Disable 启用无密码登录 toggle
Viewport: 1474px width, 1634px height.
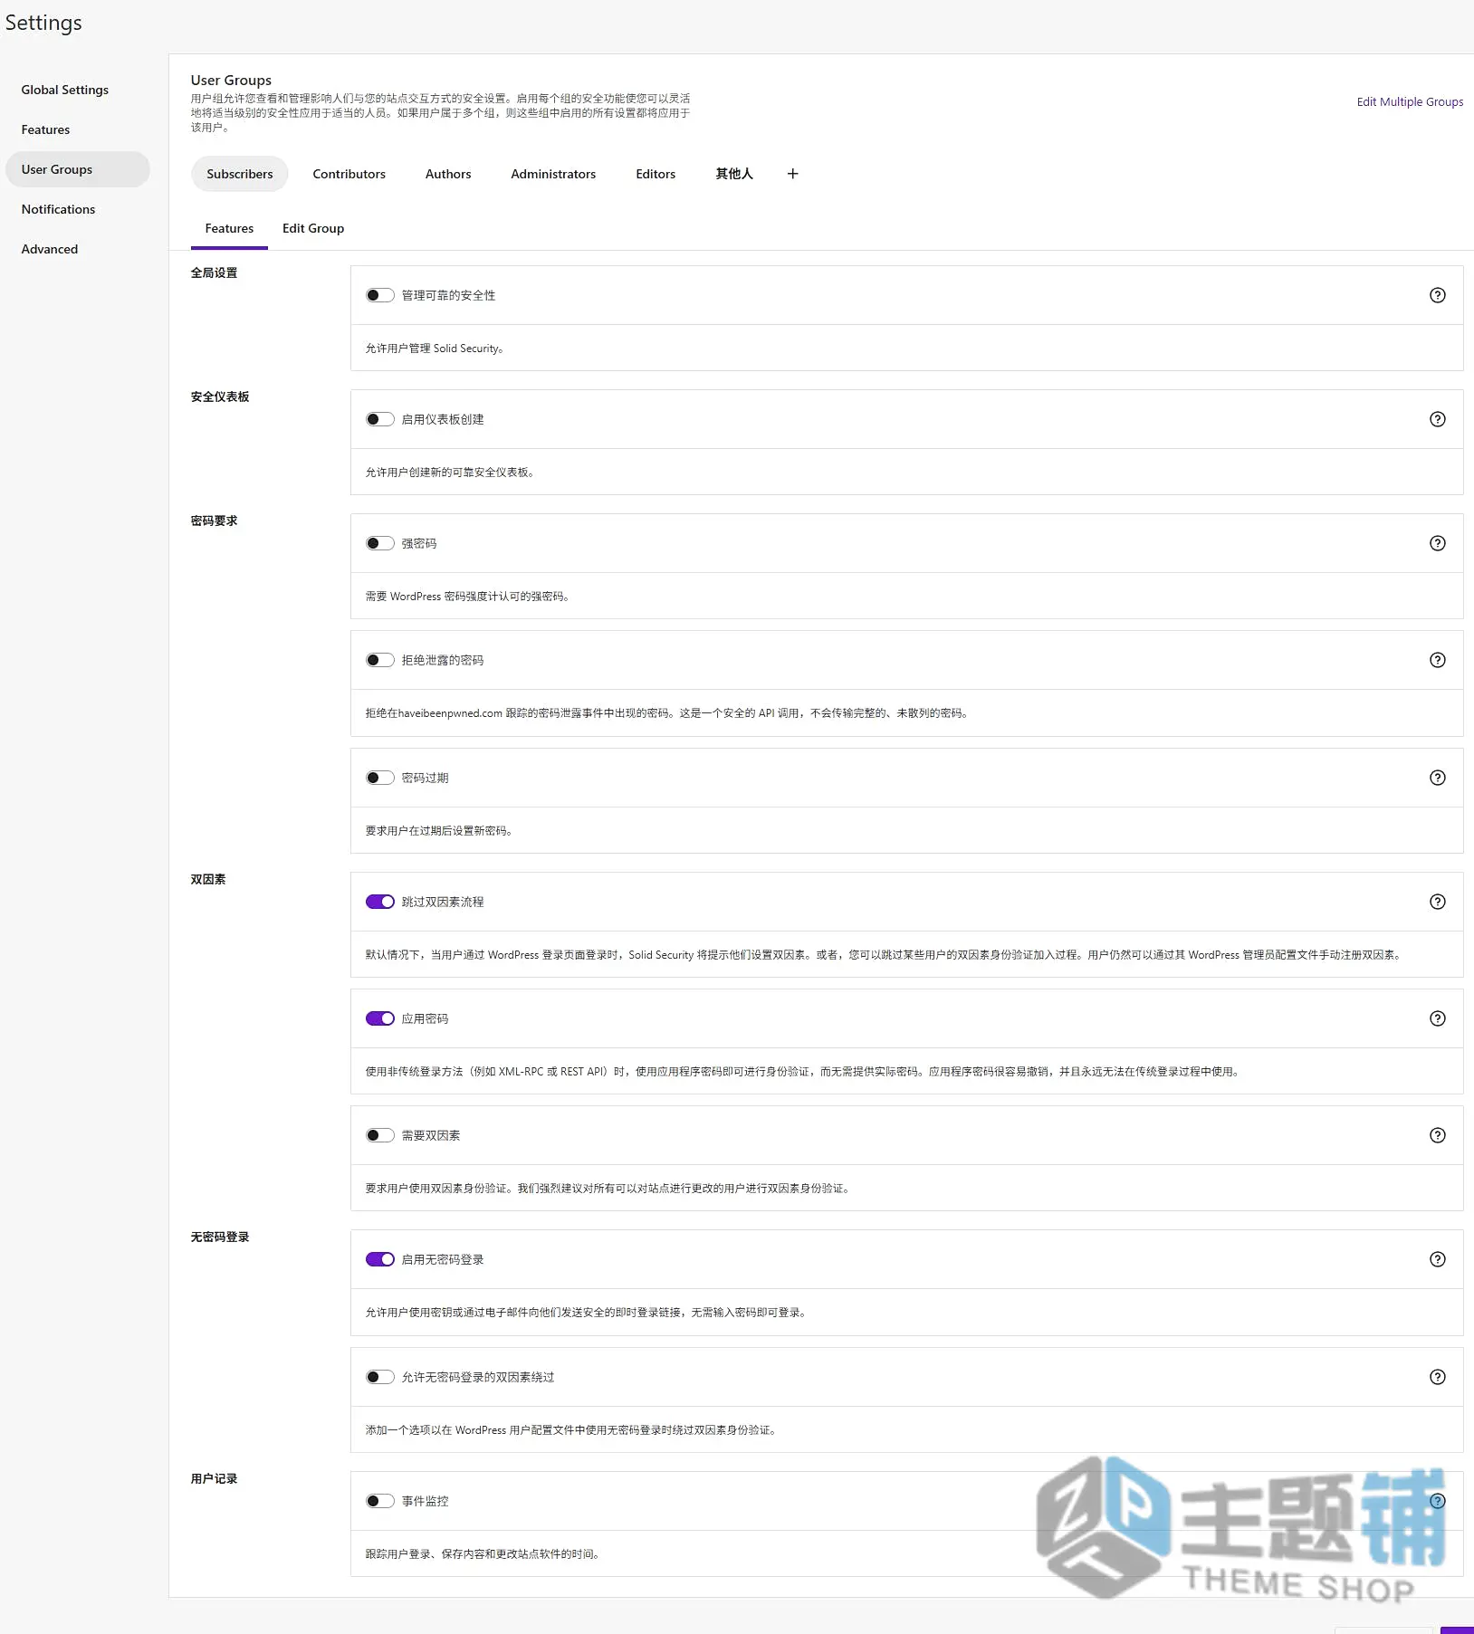click(379, 1259)
